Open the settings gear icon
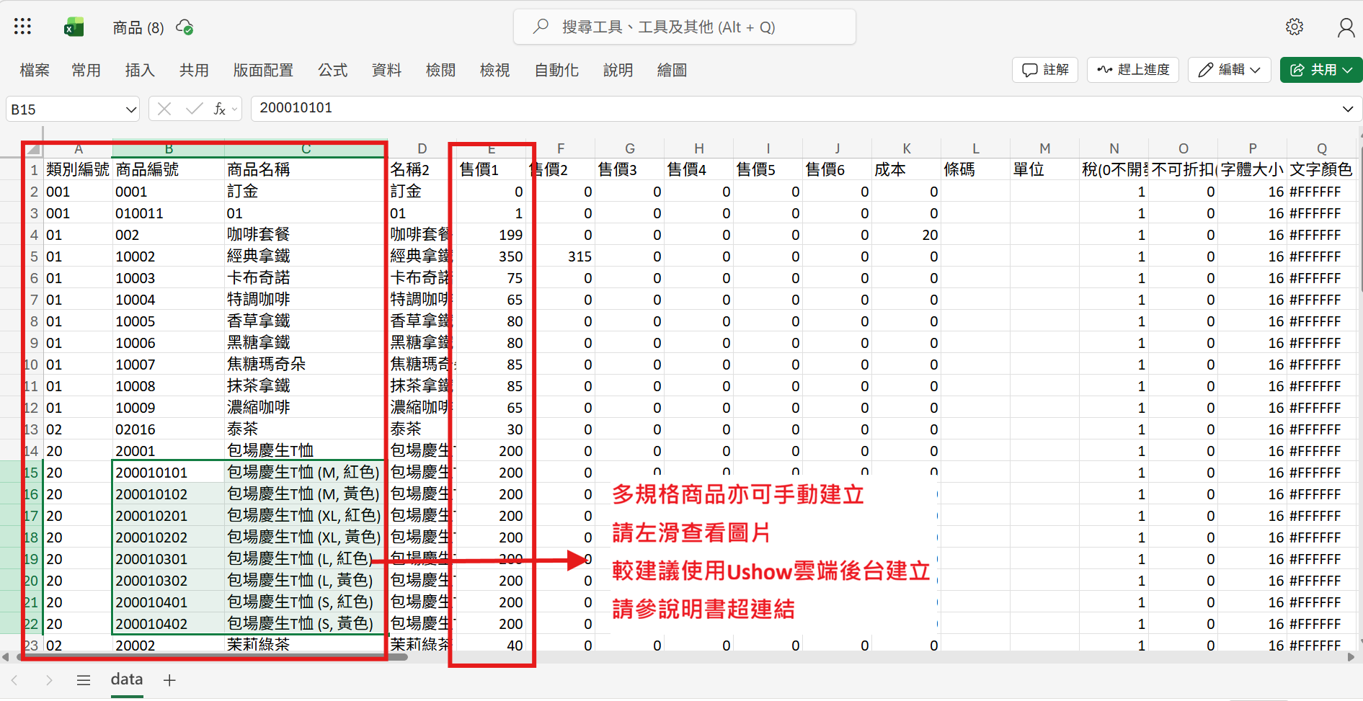 click(x=1295, y=27)
